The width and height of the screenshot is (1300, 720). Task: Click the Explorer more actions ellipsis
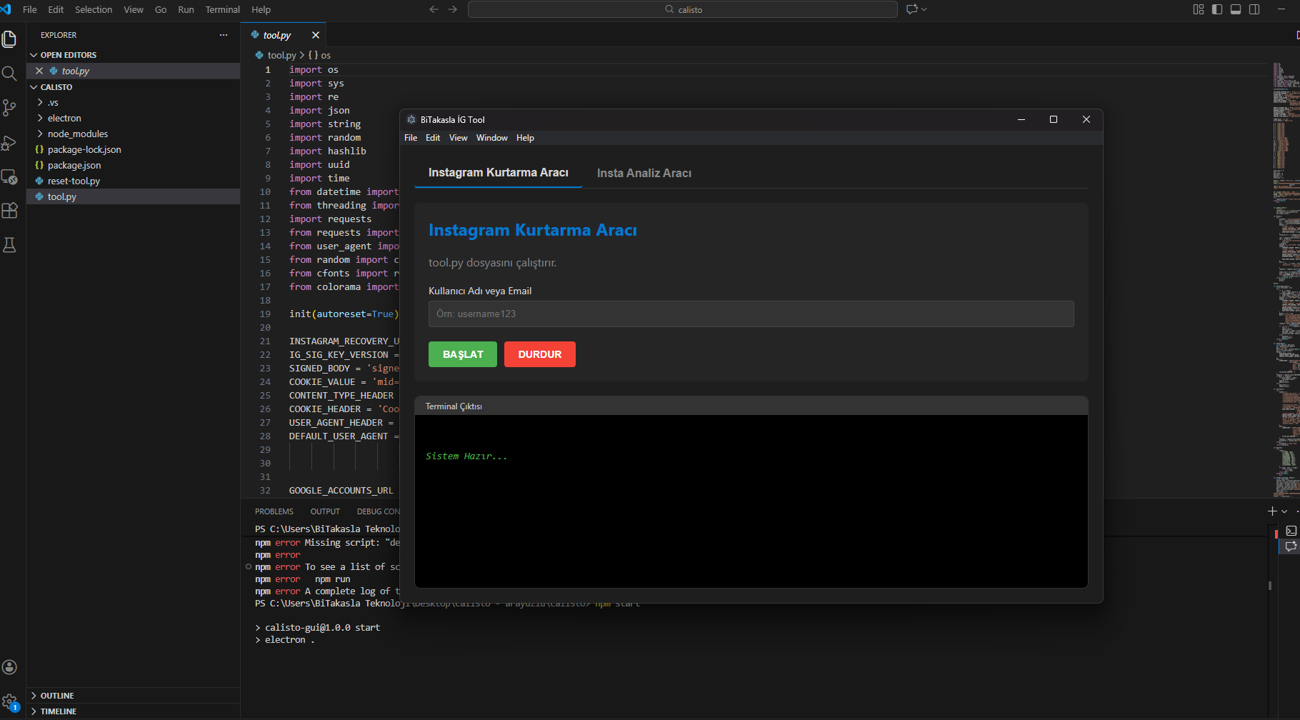coord(224,35)
